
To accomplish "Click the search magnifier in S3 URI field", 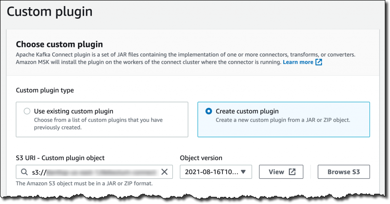I will 25,172.
